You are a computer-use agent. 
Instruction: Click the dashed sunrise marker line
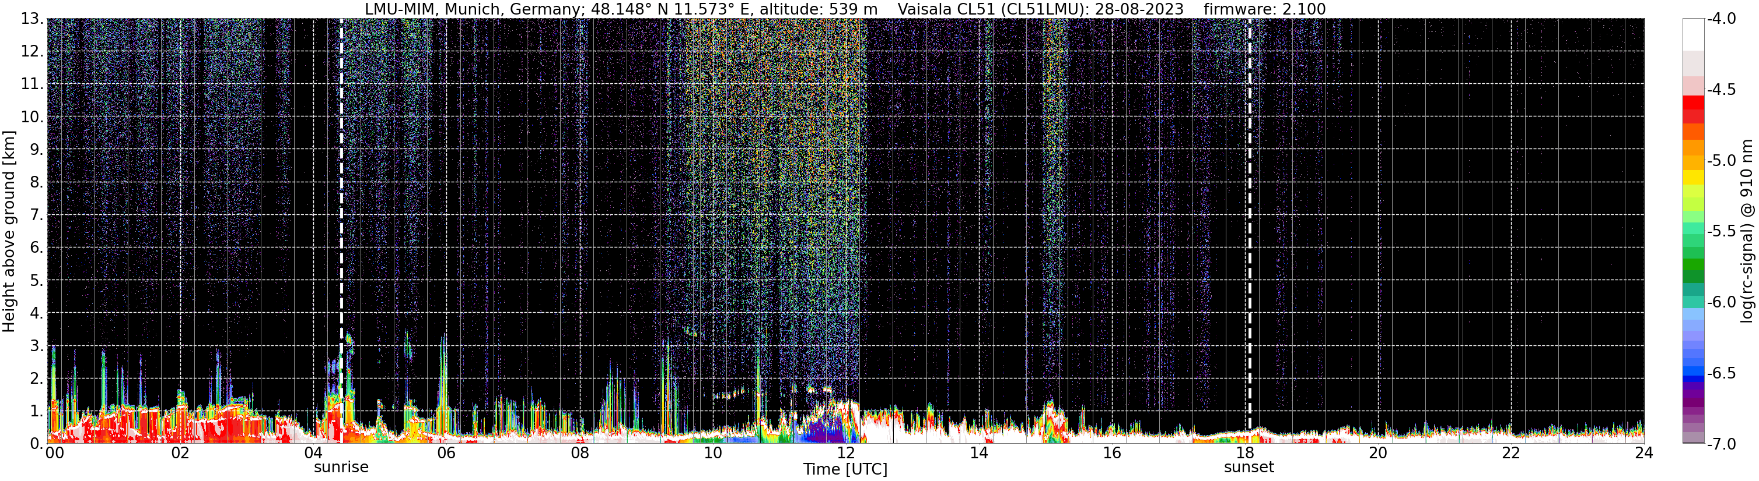tap(341, 231)
